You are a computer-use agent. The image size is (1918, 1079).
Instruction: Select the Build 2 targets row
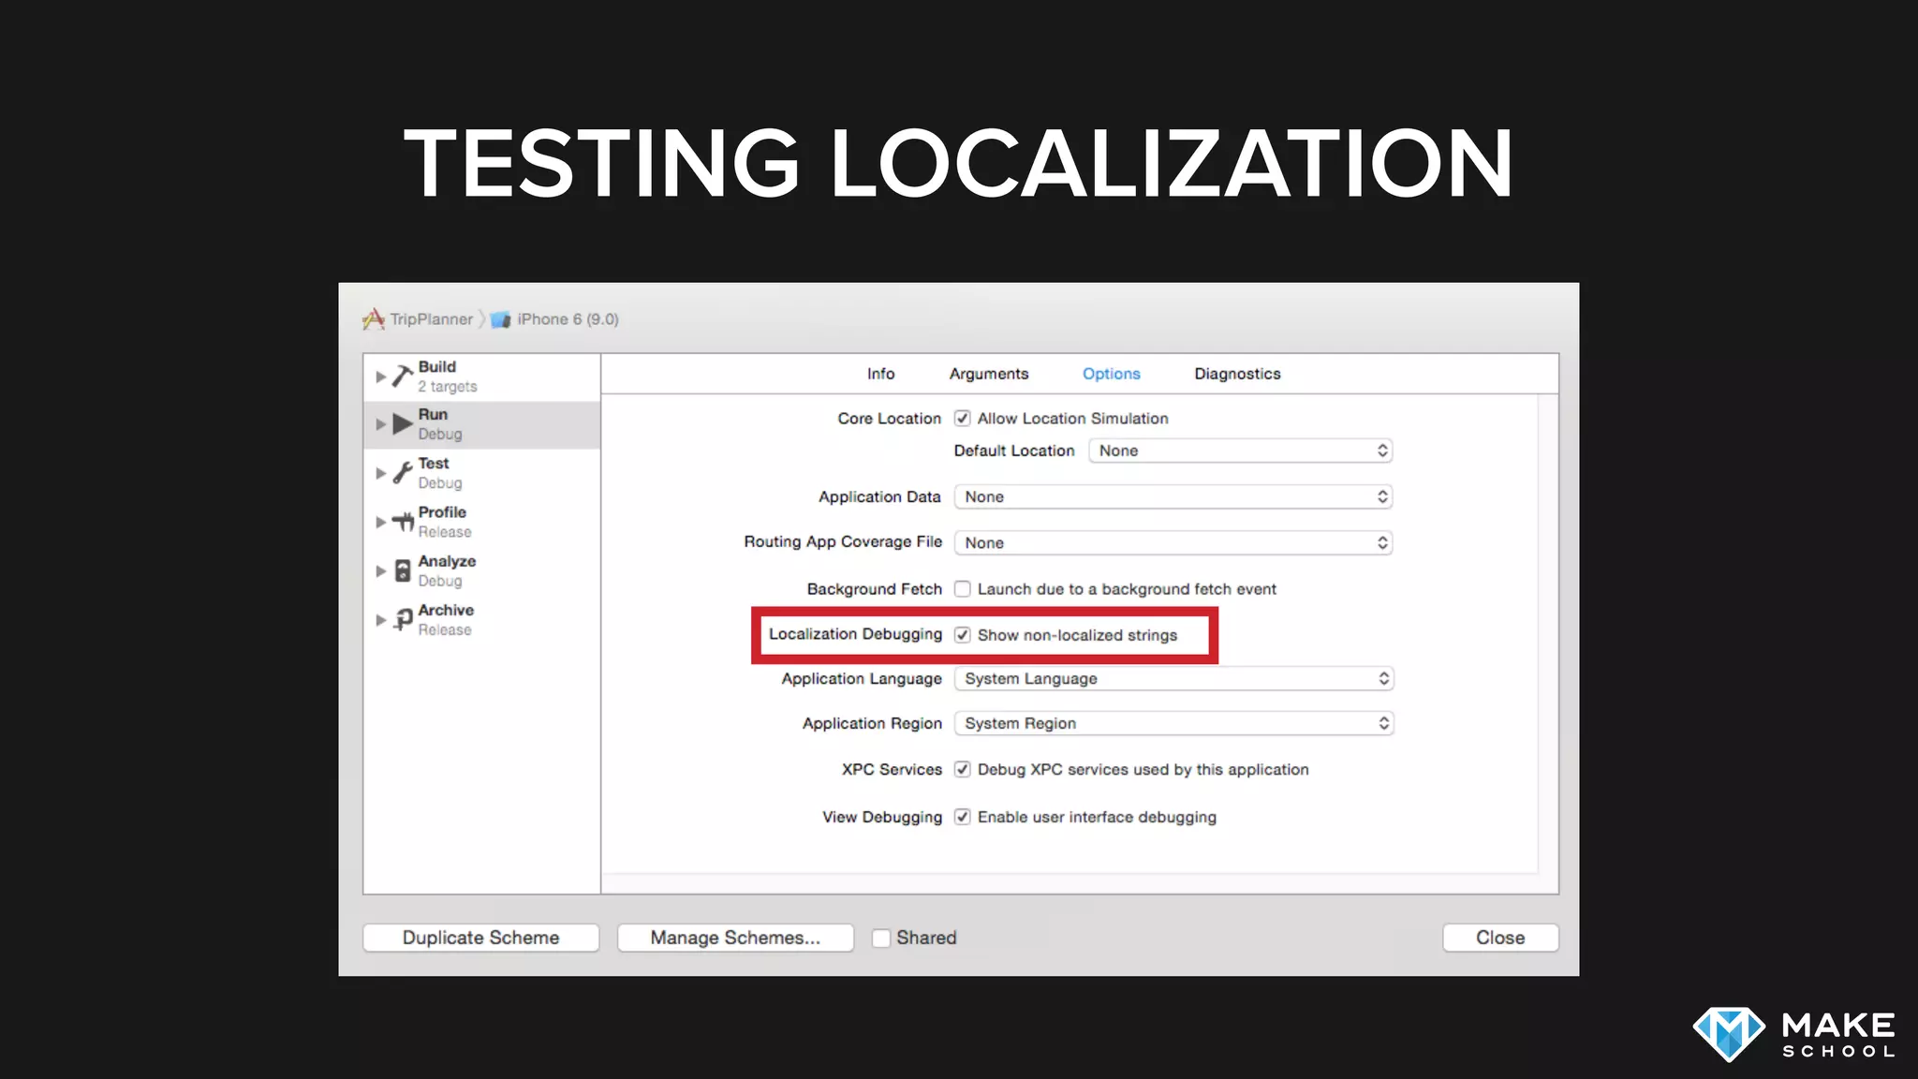coord(481,377)
